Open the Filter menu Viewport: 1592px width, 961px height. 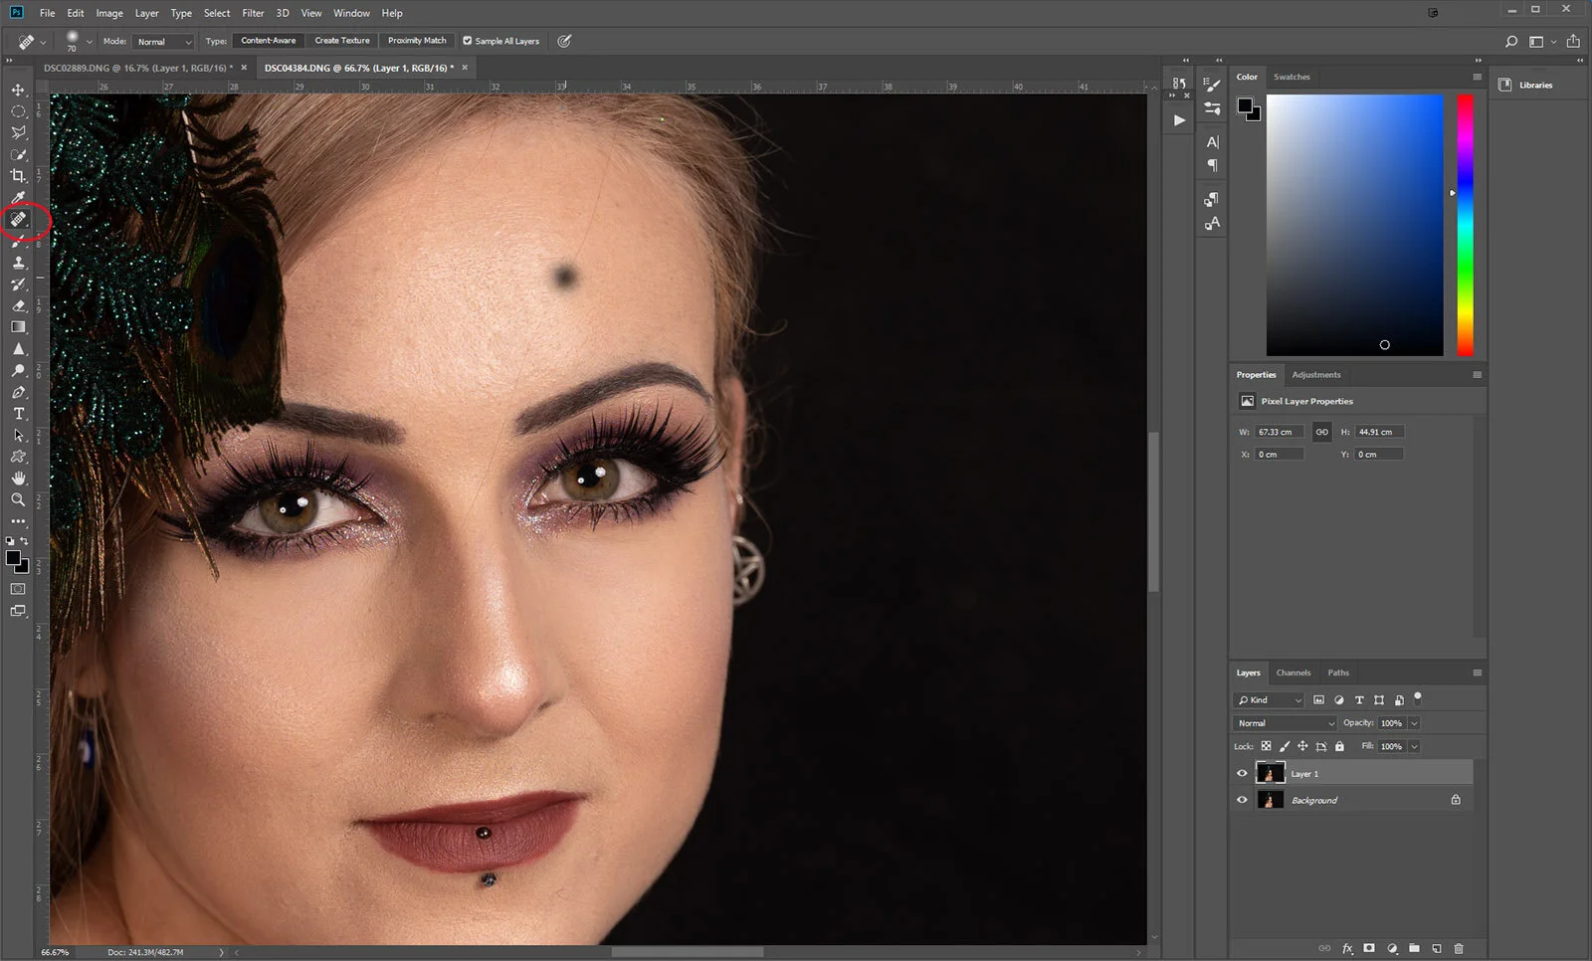(253, 13)
